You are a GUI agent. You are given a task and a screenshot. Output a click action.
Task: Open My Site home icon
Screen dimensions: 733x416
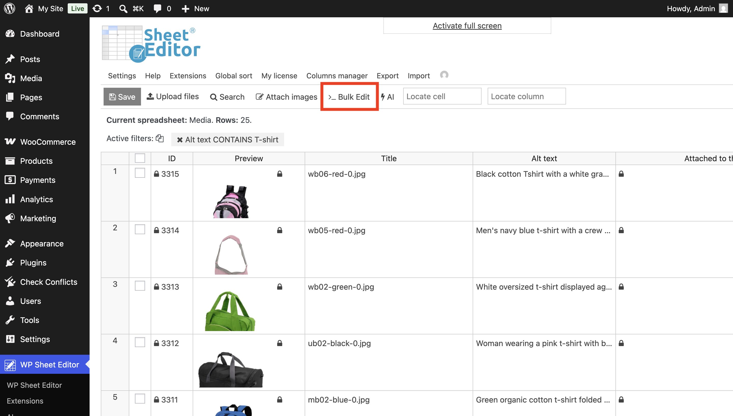[29, 9]
